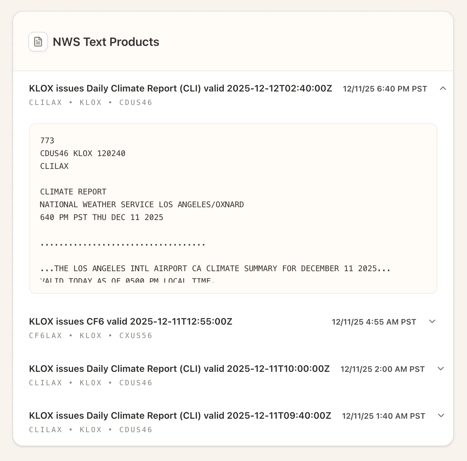Viewport: 467px width, 461px height.
Task: Click the 'CDUS46 KLOX 120240' header line
Action: click(x=83, y=153)
